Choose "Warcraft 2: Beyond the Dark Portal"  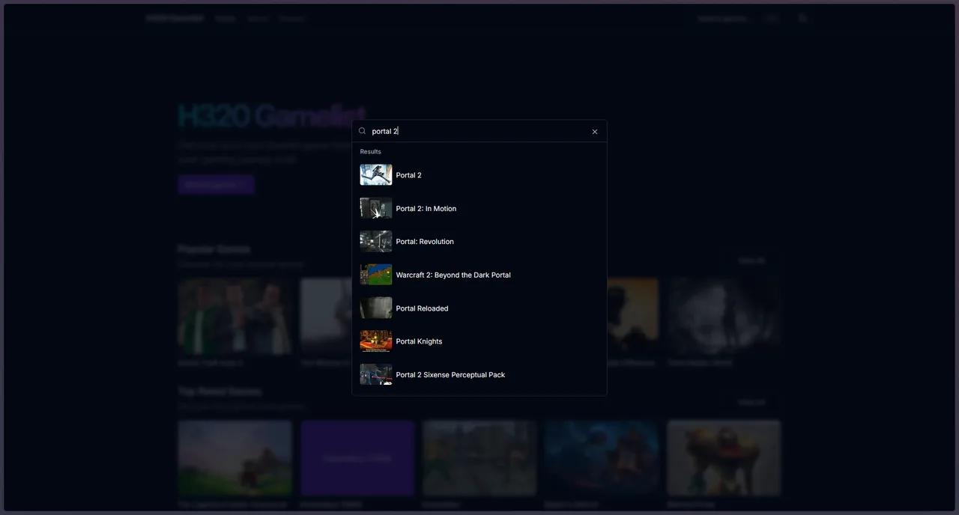tap(479, 275)
